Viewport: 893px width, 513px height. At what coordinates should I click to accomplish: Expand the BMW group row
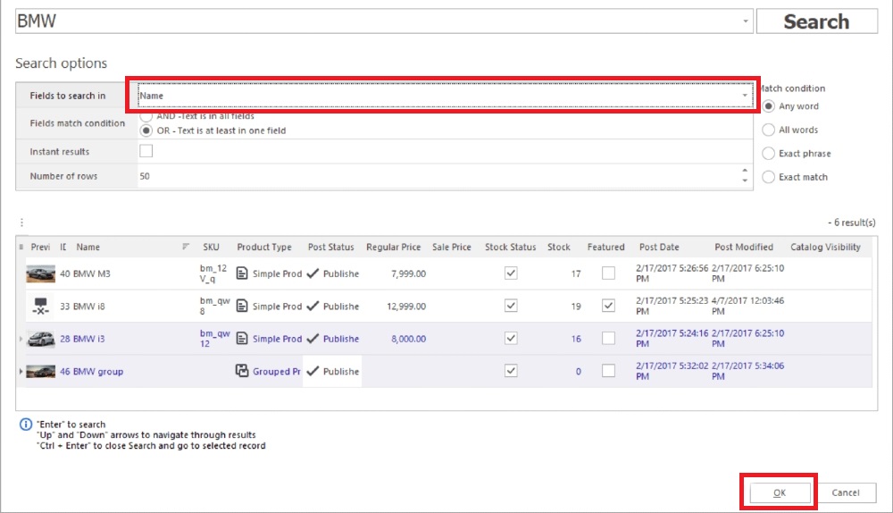pyautogui.click(x=21, y=371)
